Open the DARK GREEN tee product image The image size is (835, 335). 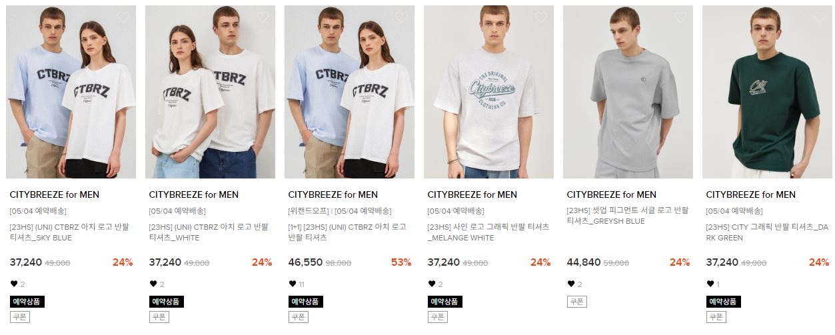coord(767,92)
